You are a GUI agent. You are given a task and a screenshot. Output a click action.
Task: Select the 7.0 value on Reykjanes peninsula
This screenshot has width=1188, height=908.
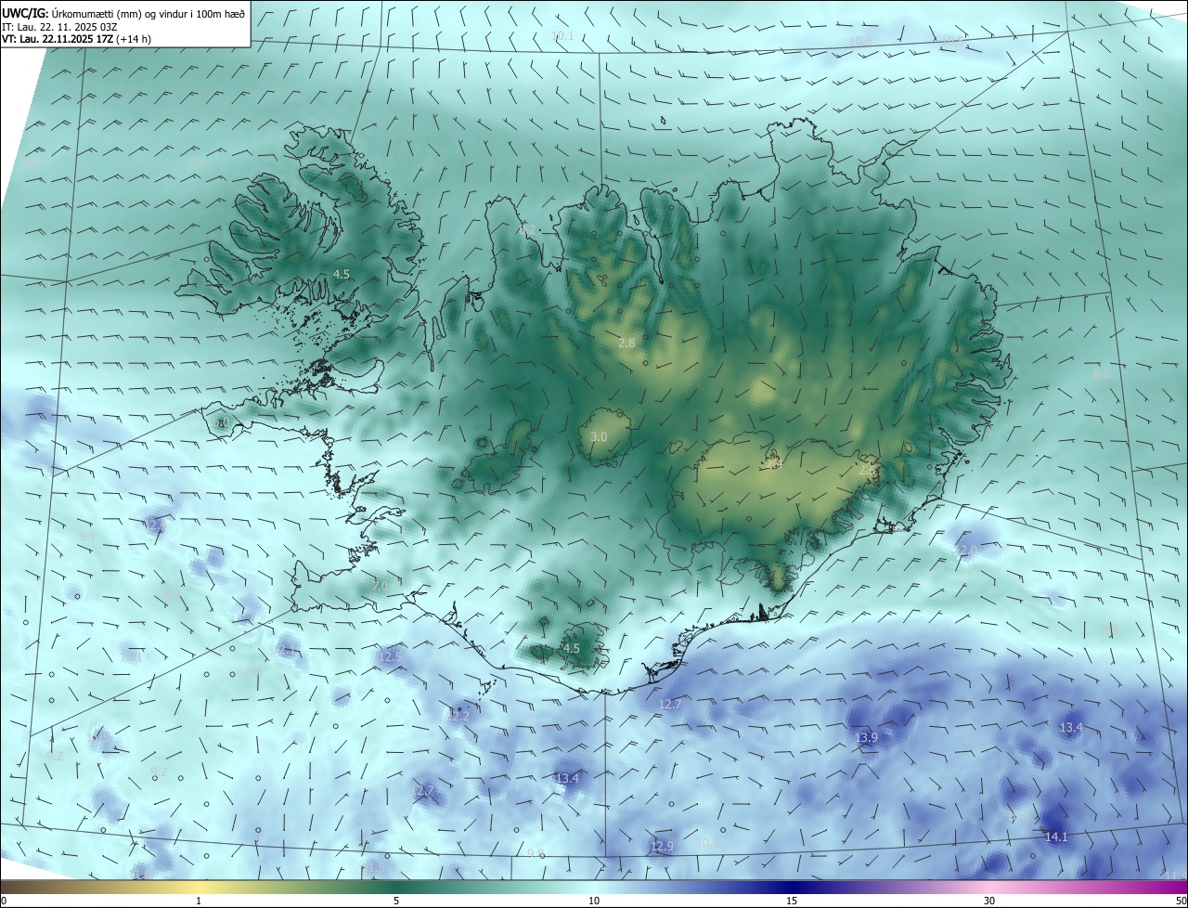[379, 587]
